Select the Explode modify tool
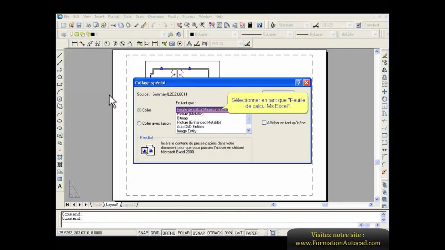445x250 pixels. pyautogui.click(x=385, y=172)
